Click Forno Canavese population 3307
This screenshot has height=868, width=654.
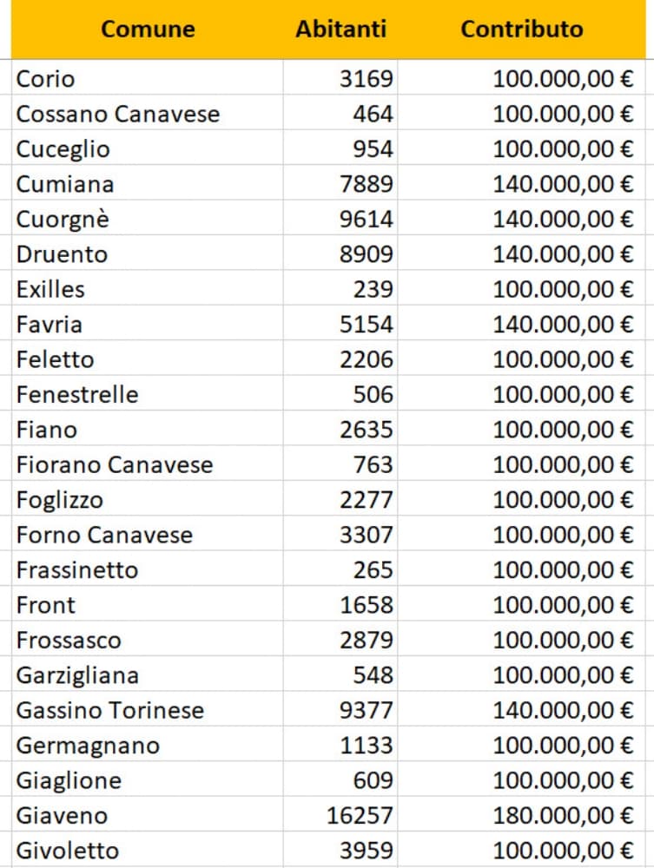pos(367,535)
